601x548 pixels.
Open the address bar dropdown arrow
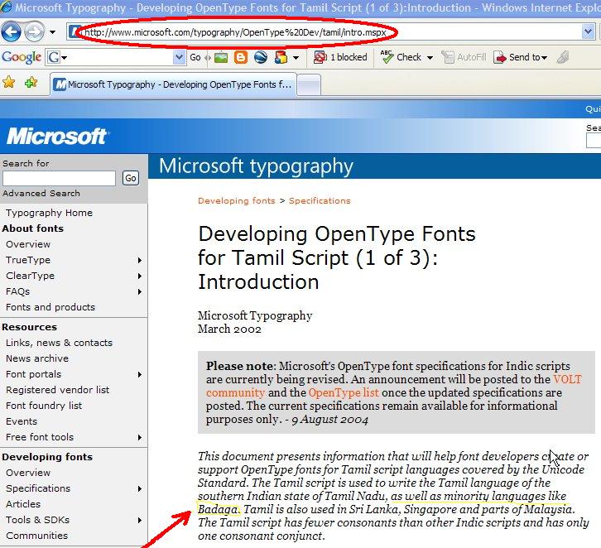[x=589, y=32]
